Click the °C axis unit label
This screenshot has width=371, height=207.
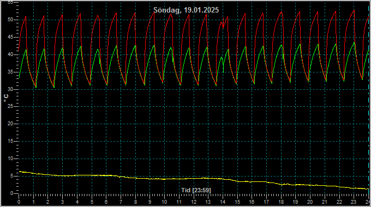[x=6, y=98]
